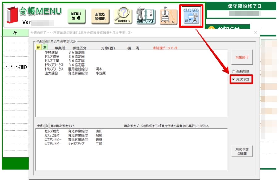Select the 山大建設 育児休業給付 小笠原 row
The image size is (279, 182).
point(132,73)
